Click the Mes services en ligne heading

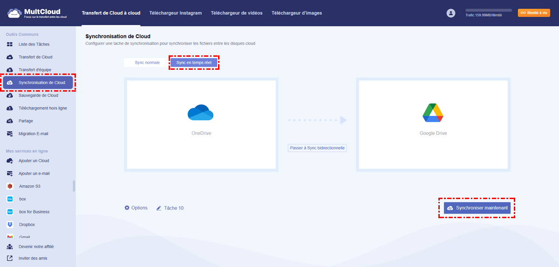point(27,151)
